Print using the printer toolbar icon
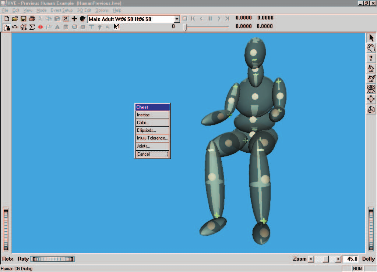 point(32,19)
